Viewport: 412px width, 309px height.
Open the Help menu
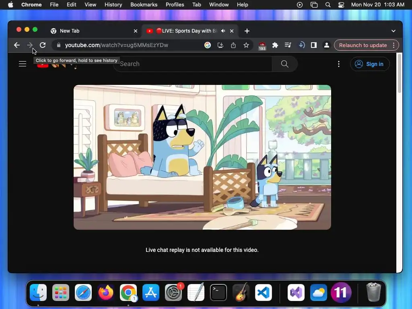[x=242, y=4]
